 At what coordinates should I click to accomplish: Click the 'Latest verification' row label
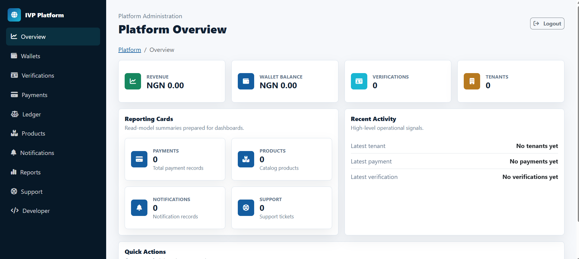click(374, 177)
